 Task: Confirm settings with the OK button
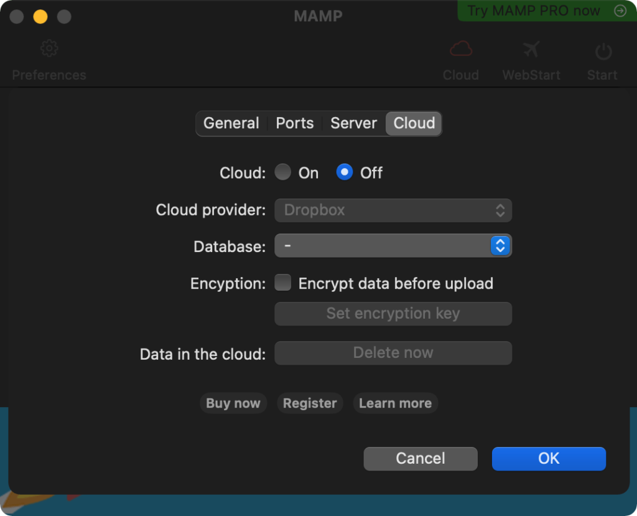pyautogui.click(x=549, y=459)
